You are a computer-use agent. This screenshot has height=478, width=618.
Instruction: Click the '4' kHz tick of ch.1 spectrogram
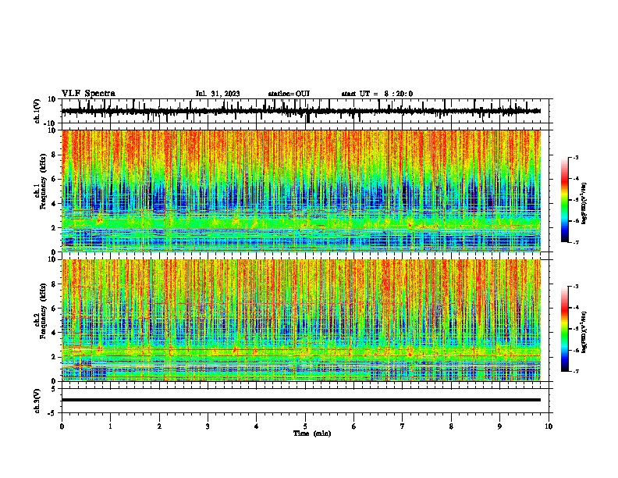point(55,204)
